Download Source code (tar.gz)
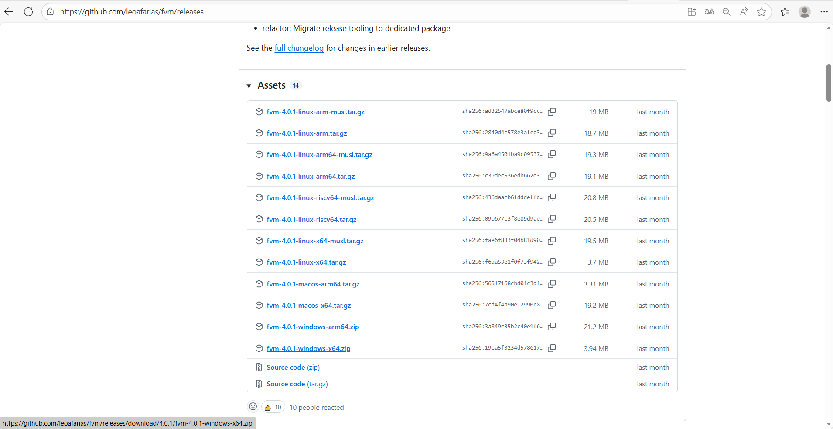This screenshot has width=833, height=429. point(297,384)
